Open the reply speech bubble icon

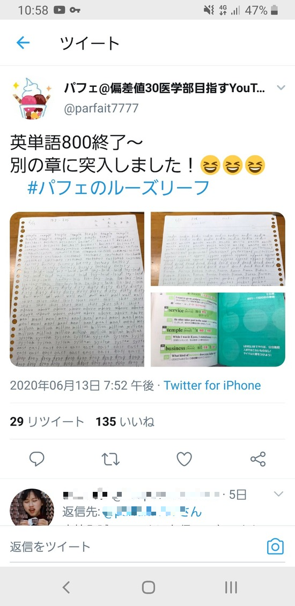coord(36,459)
